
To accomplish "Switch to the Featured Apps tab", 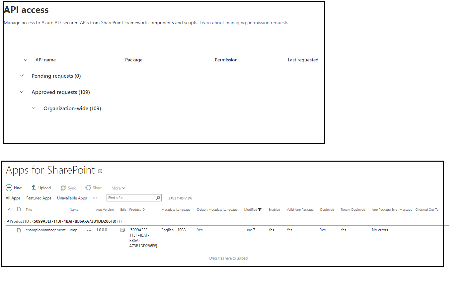I will 39,198.
